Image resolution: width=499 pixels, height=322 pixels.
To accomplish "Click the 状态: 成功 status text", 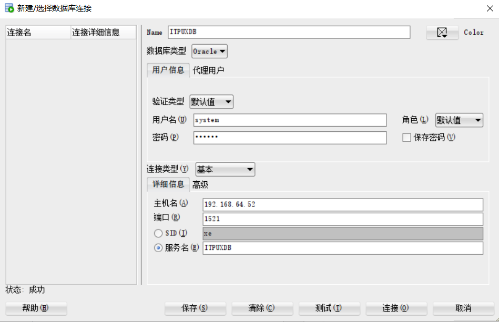I will [25, 289].
